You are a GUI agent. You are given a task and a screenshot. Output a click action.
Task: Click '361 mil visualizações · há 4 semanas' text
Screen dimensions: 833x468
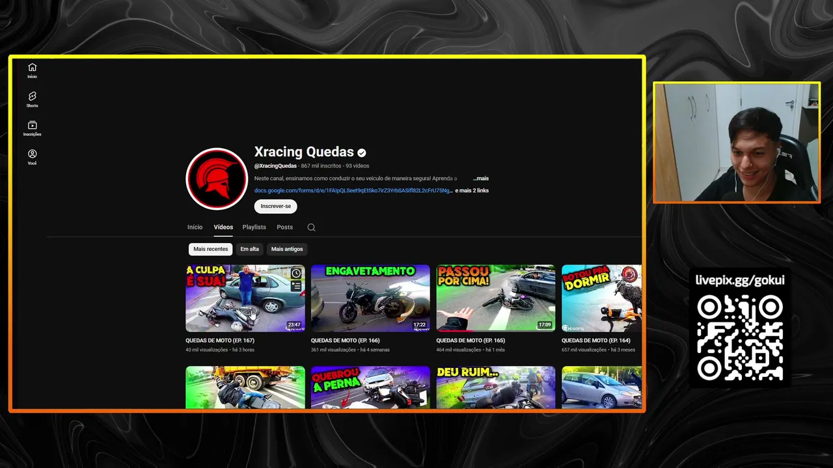[x=350, y=350]
